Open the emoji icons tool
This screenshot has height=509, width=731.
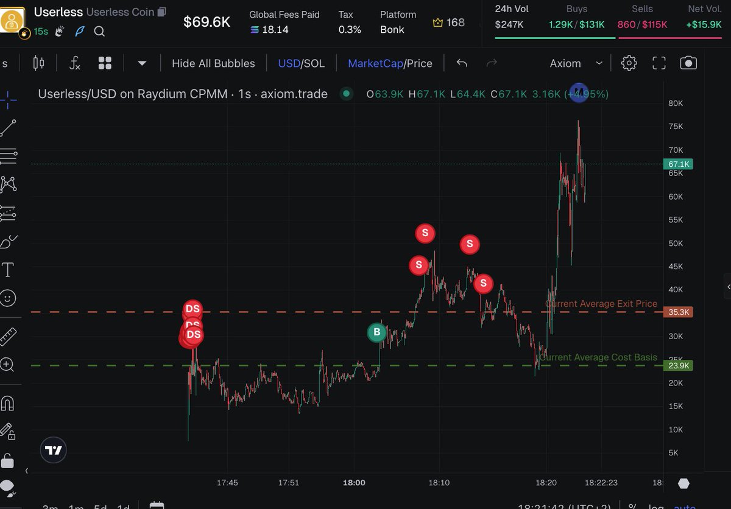(9, 298)
